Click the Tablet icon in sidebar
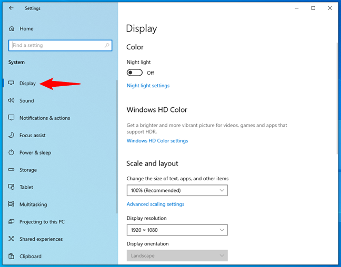 coord(11,187)
